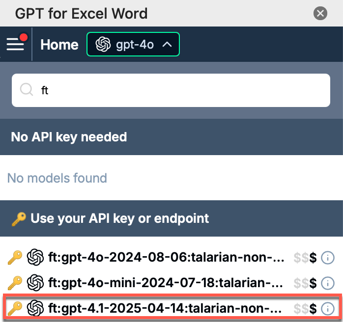This screenshot has height=322, width=343.
Task: Go to the Home label
Action: (59, 45)
